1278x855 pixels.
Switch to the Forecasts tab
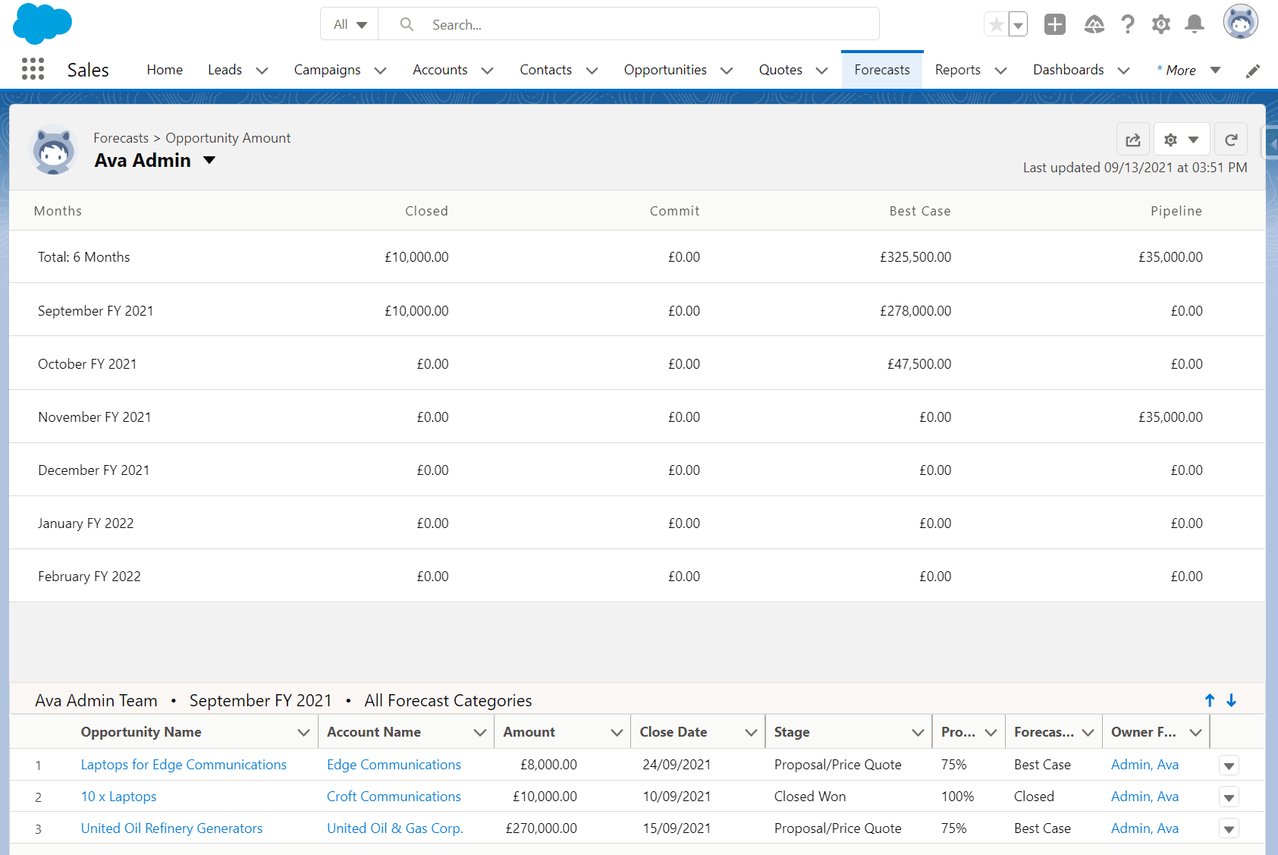click(x=881, y=69)
